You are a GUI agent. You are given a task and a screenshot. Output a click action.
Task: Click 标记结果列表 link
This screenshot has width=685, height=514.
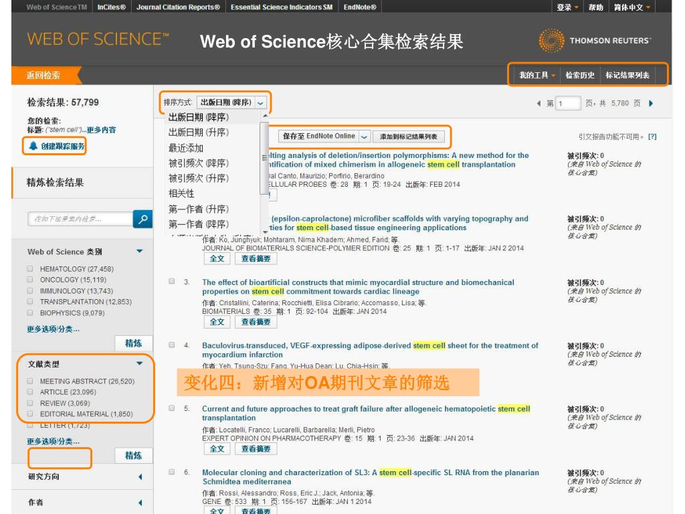pyautogui.click(x=627, y=75)
